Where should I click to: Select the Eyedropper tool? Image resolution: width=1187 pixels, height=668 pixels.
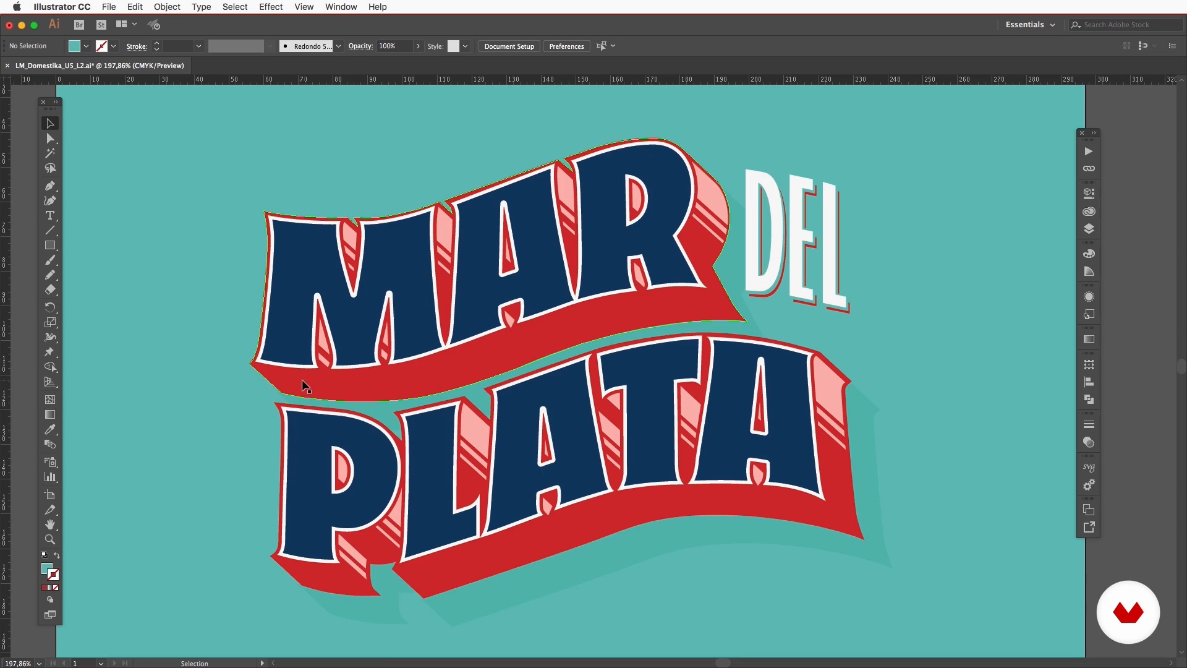point(50,429)
